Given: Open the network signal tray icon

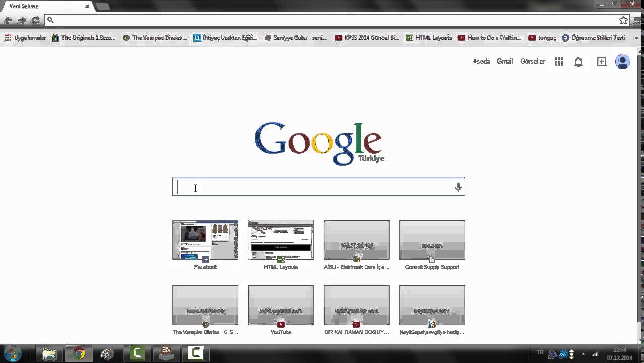Looking at the screenshot, I should 596,354.
